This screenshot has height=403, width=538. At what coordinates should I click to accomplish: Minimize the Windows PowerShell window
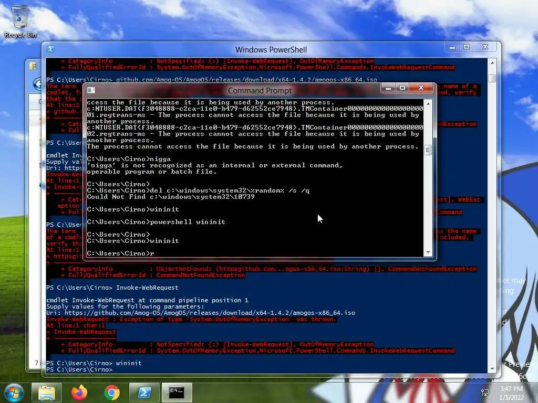[x=452, y=47]
